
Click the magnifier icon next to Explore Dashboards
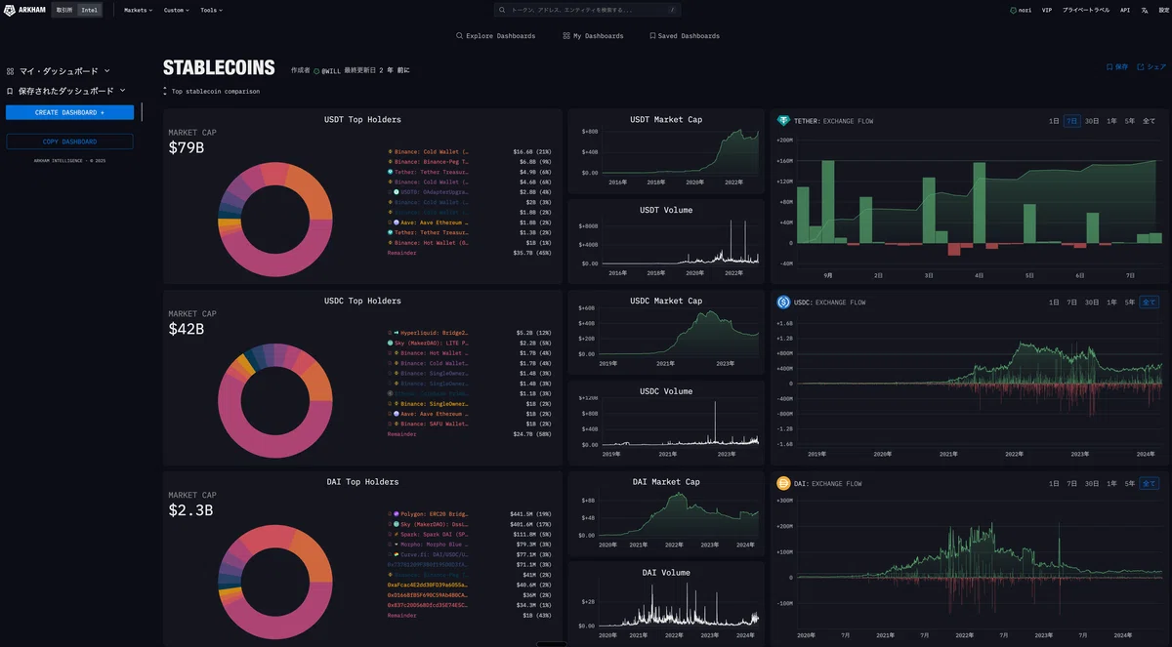[460, 36]
